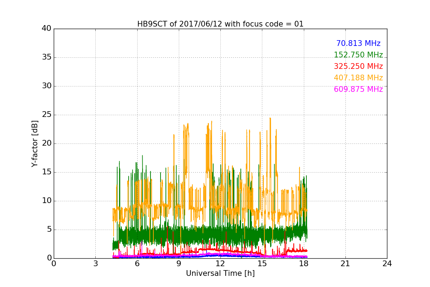
Task: Select the 18 tick label on time axis
Action: tap(304, 264)
